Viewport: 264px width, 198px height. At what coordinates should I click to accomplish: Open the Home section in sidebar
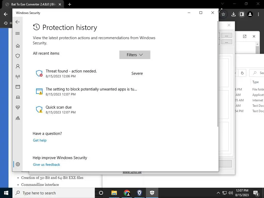pos(18,46)
